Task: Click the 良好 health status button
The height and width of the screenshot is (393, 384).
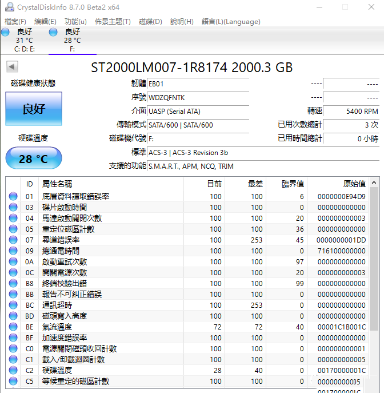Action: pyautogui.click(x=33, y=109)
